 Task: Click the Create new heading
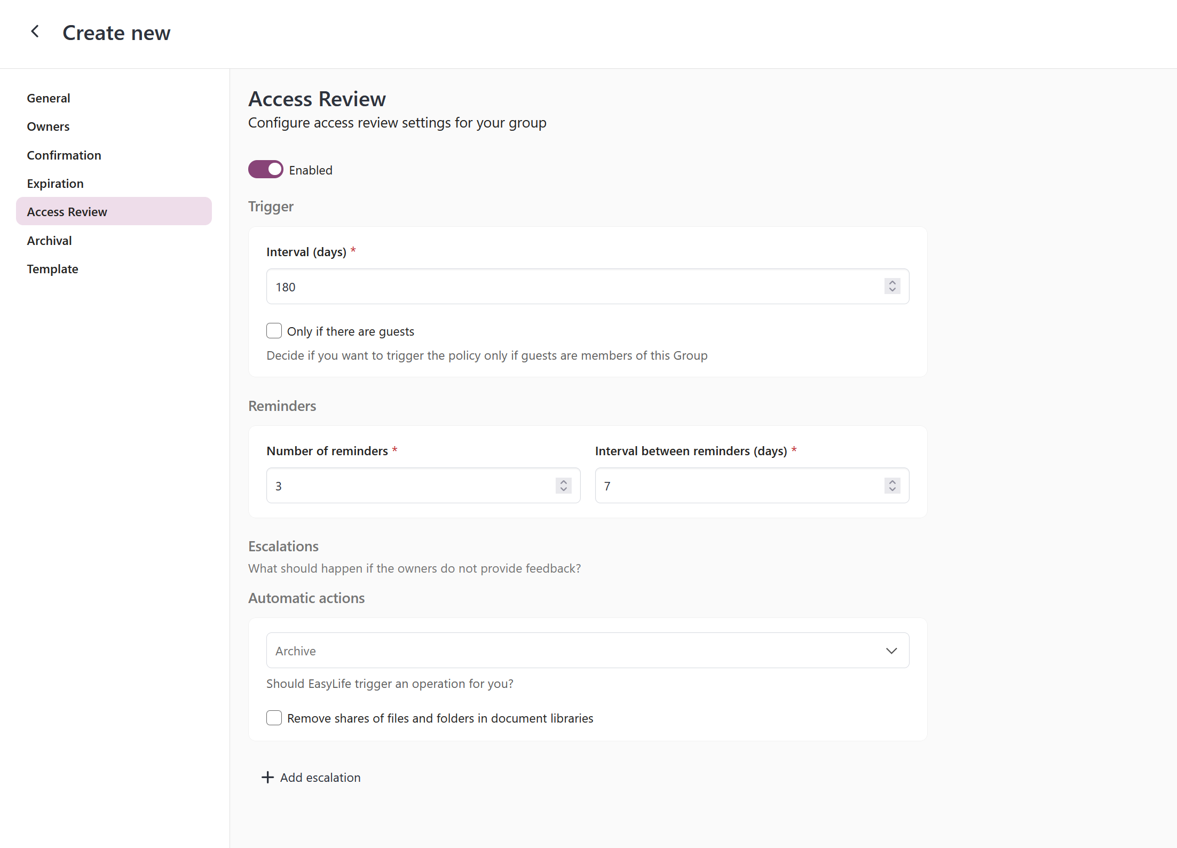click(x=116, y=33)
